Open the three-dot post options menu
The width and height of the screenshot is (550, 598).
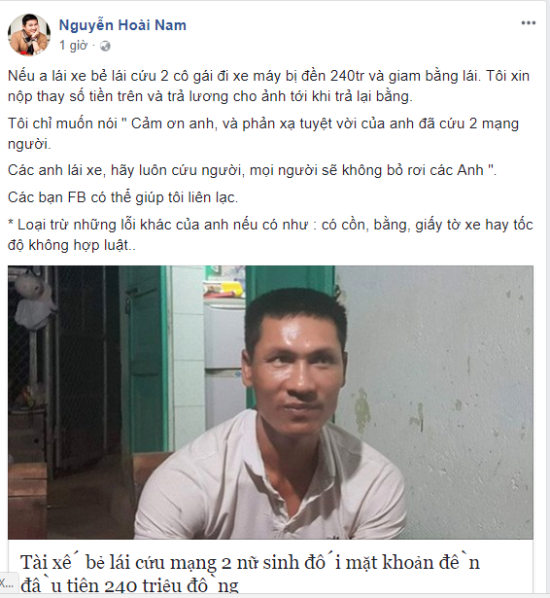point(529,23)
